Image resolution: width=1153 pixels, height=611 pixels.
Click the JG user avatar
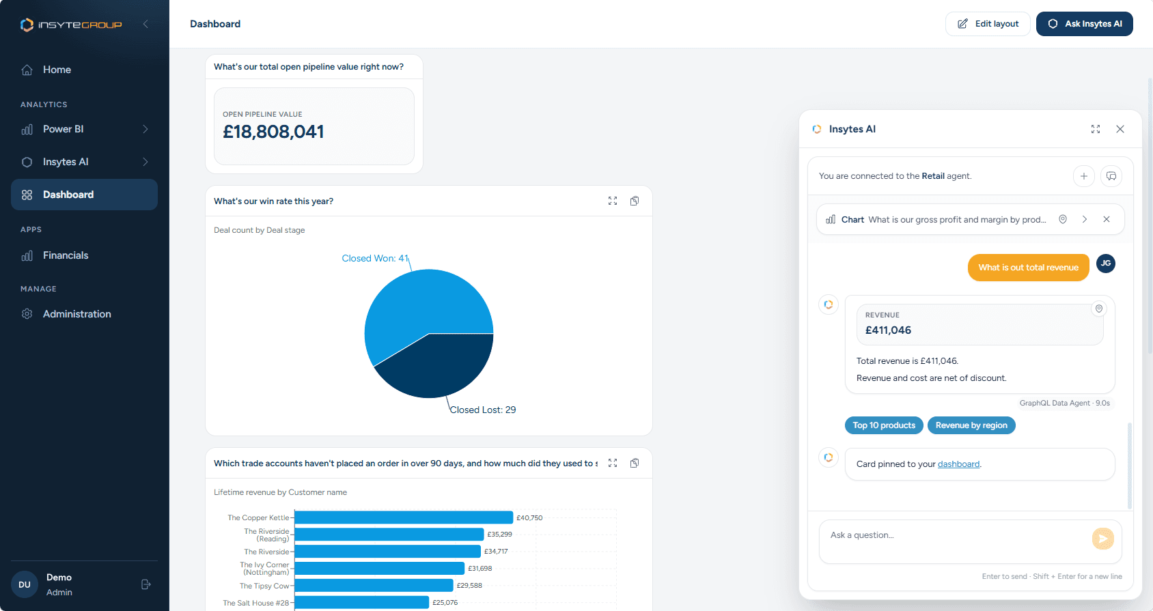(x=1106, y=264)
